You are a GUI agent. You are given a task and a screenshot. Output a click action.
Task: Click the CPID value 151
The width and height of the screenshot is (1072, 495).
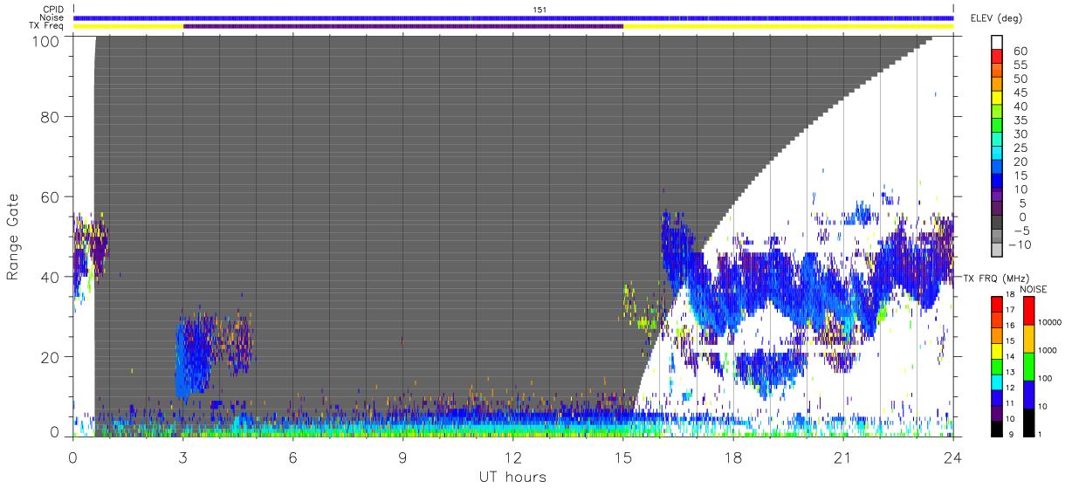coord(539,10)
